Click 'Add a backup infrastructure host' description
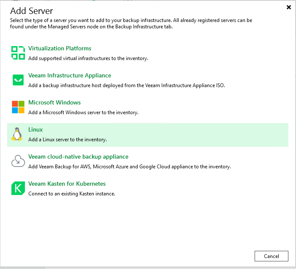The height and width of the screenshot is (269, 296). 127,85
